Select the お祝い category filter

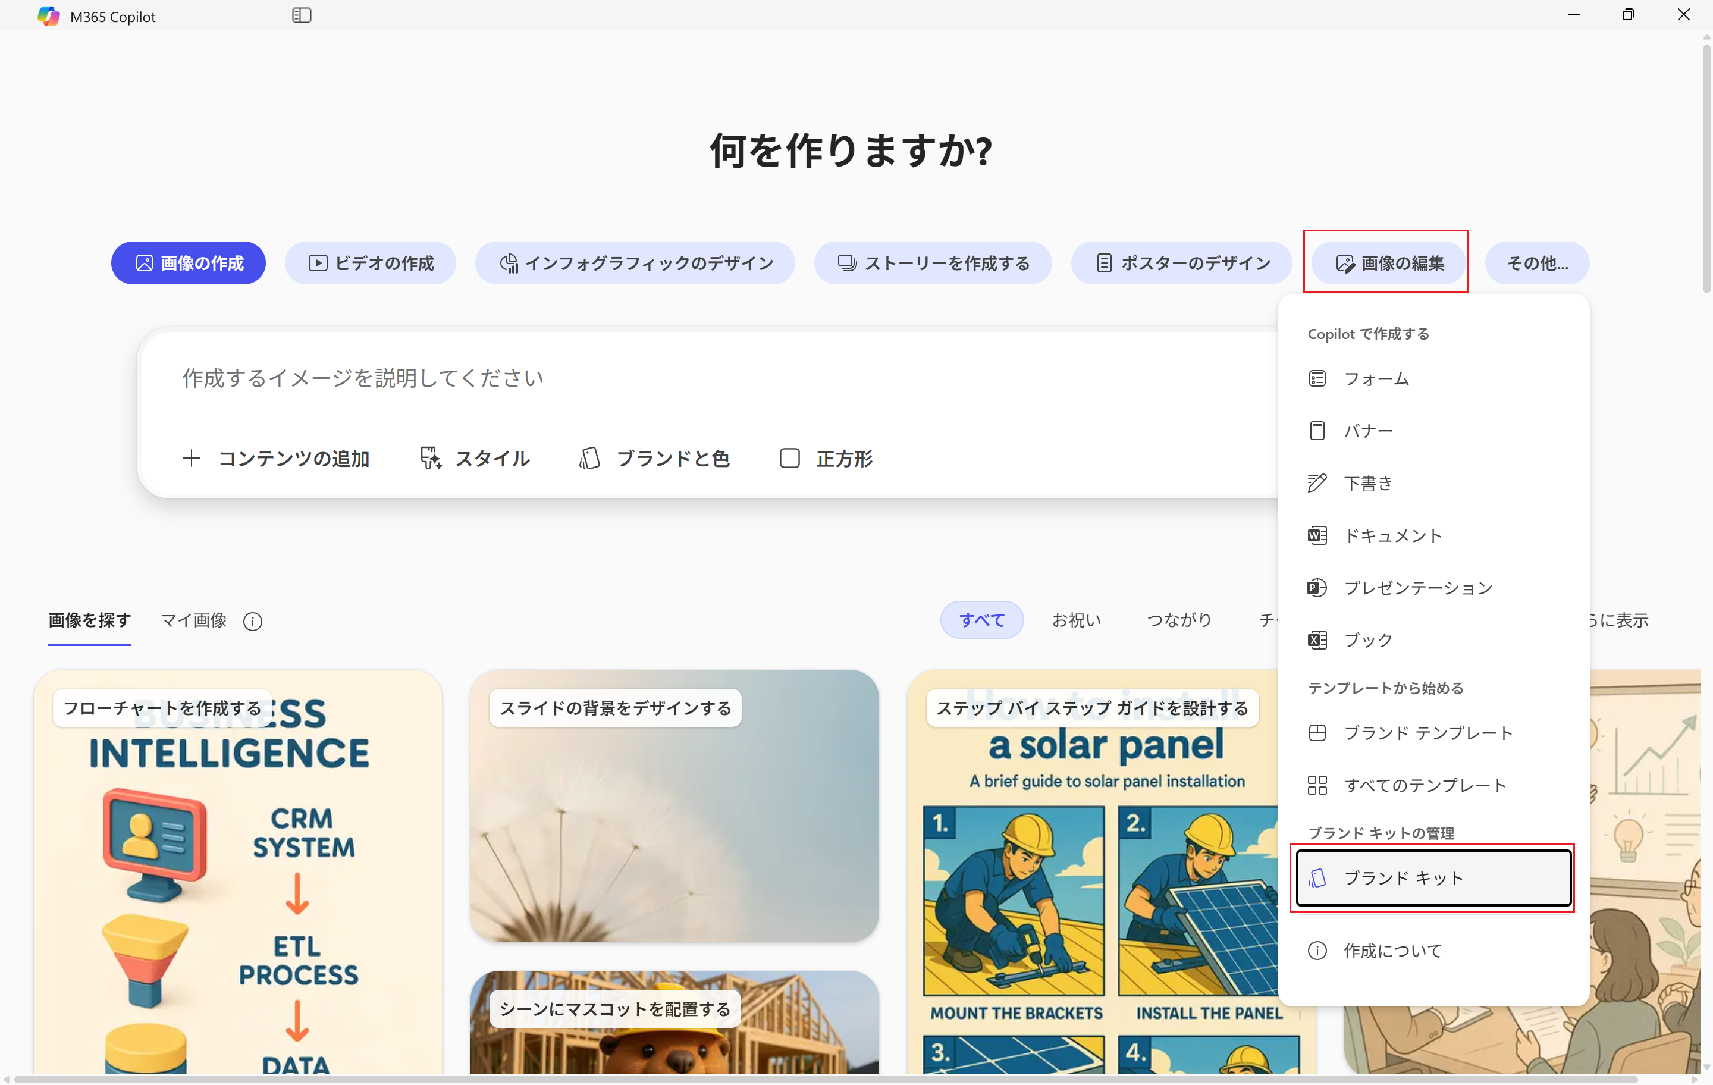[x=1075, y=620]
